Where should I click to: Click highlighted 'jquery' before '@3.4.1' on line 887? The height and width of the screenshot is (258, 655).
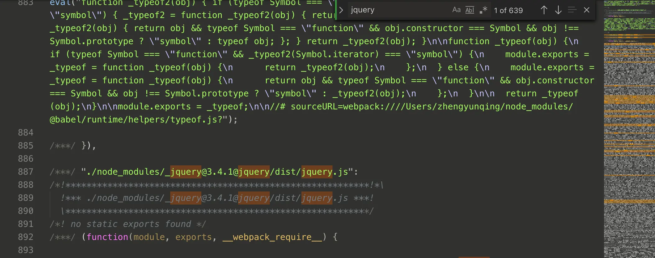point(186,172)
